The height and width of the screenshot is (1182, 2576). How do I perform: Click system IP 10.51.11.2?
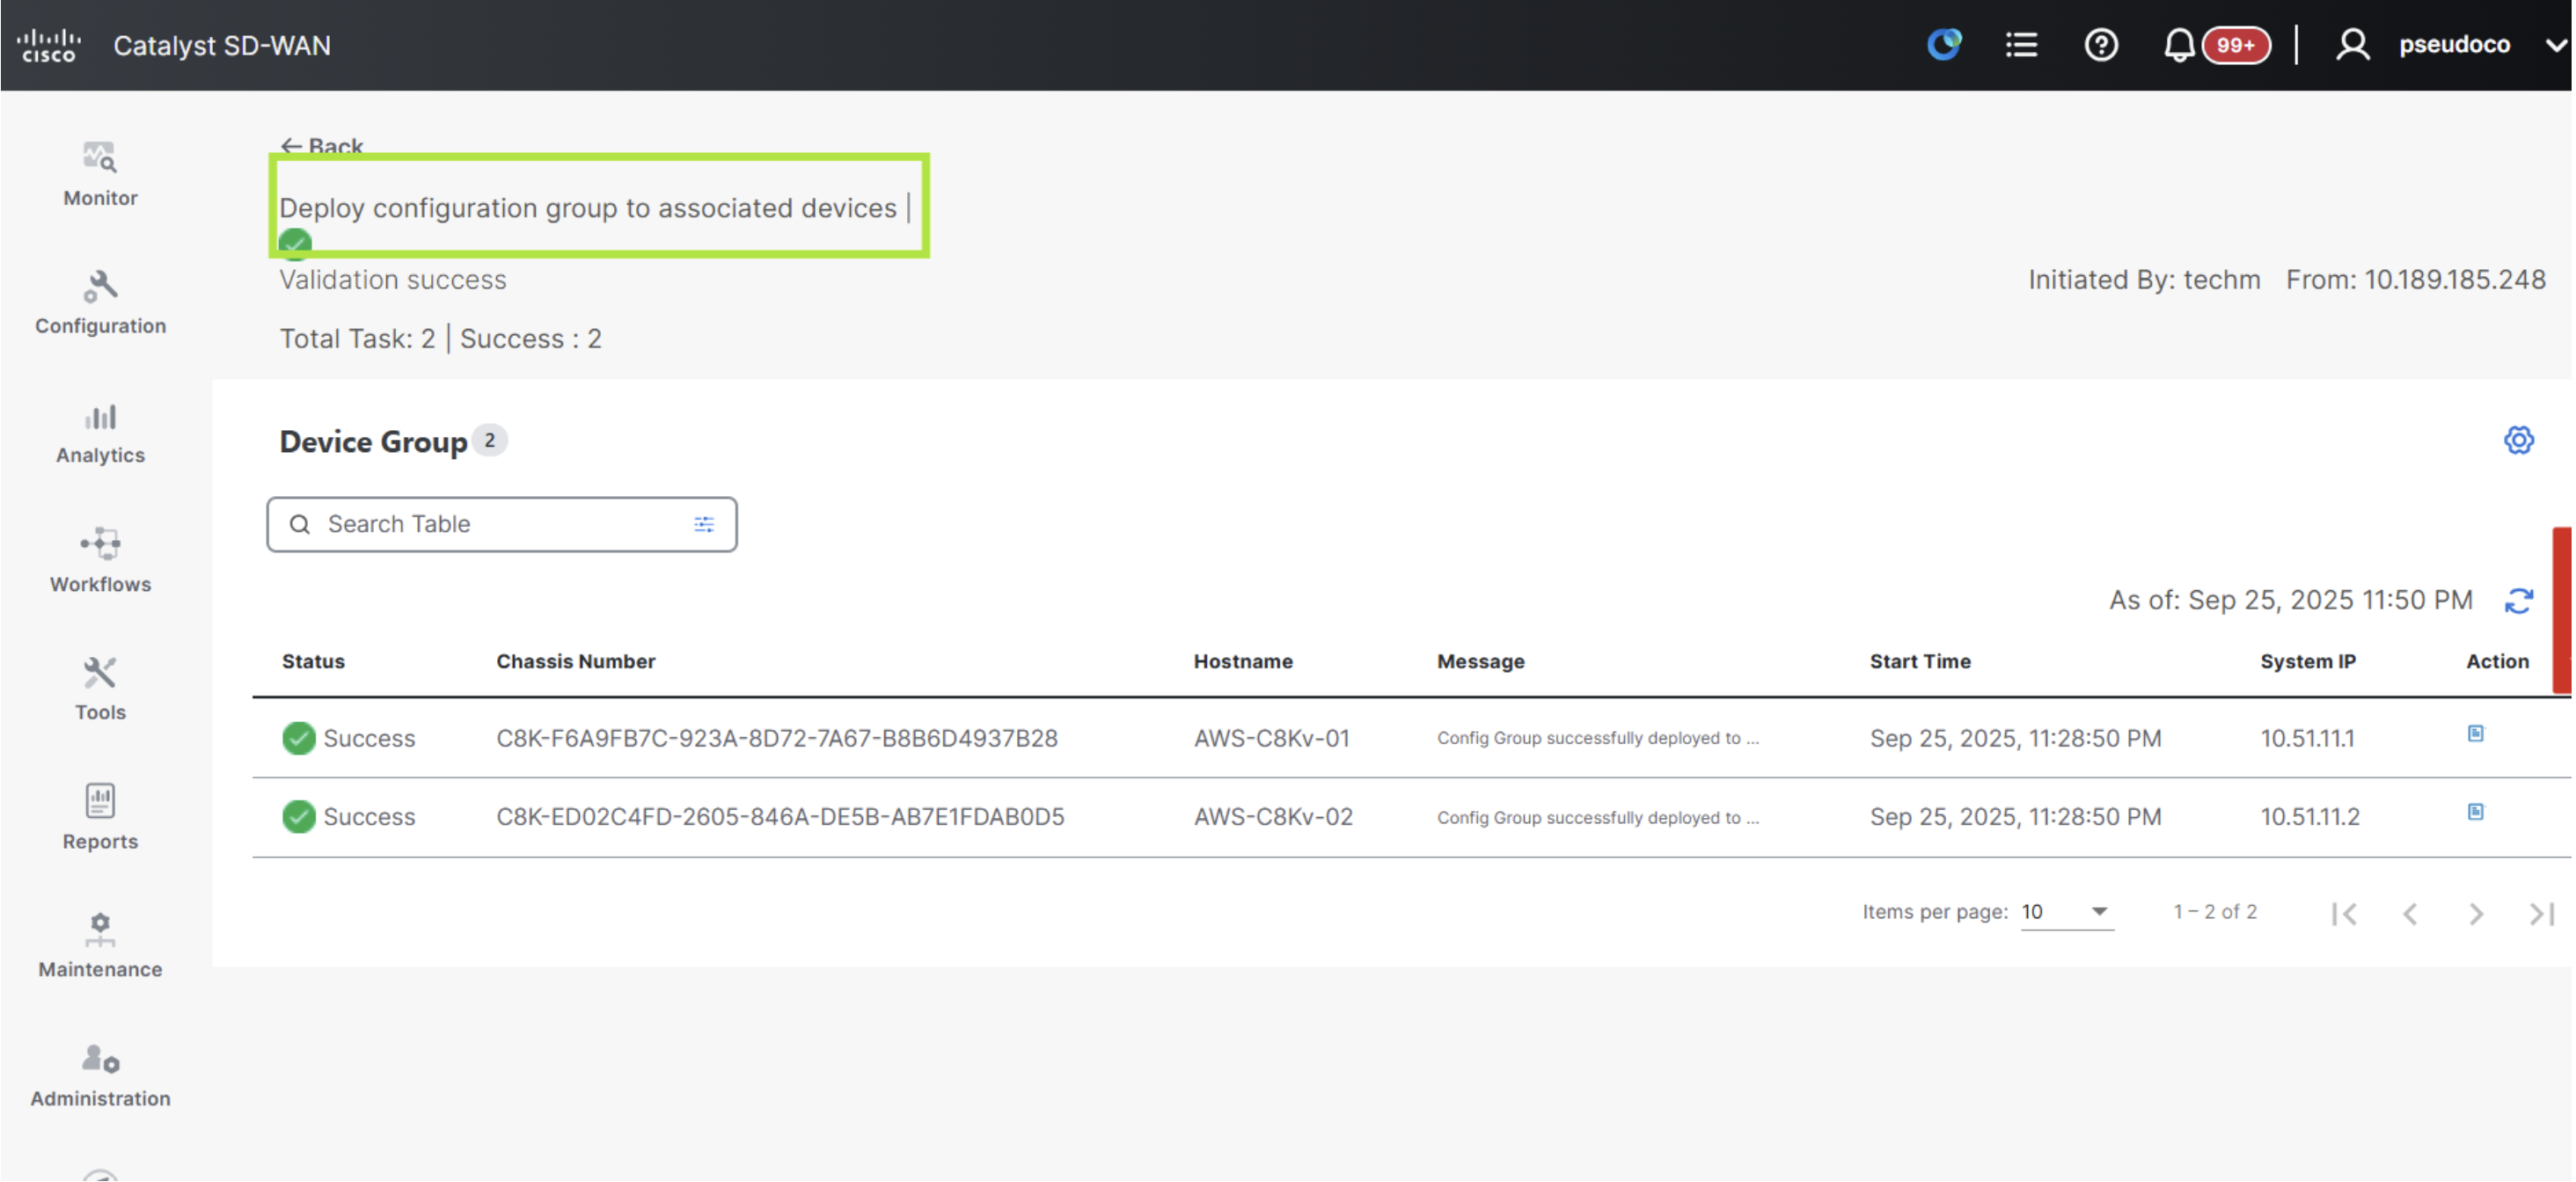pyautogui.click(x=2309, y=817)
